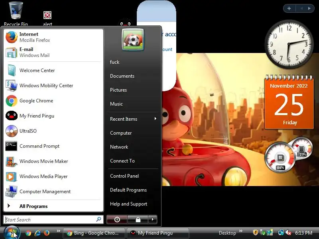The width and height of the screenshot is (319, 239).
Task: Click the network connection tray icon
Action: click(281, 232)
